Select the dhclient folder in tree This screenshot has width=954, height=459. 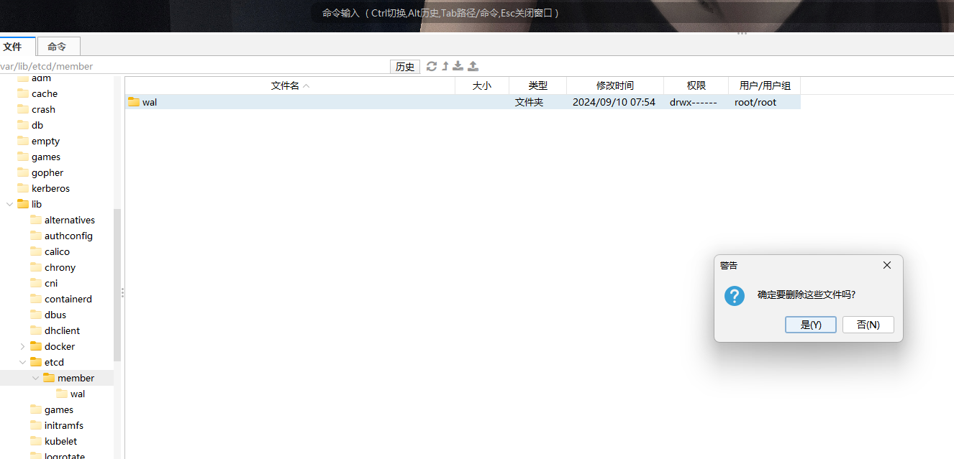tap(62, 330)
